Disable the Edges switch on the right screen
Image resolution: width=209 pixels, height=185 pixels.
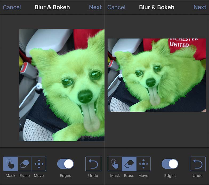pyautogui.click(x=170, y=164)
